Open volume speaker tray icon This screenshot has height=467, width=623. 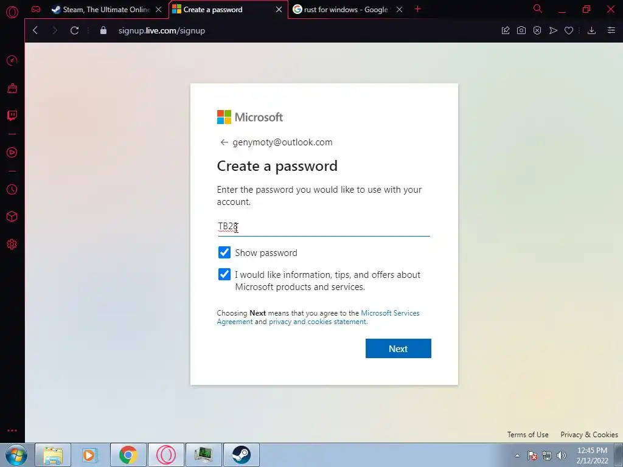point(562,455)
